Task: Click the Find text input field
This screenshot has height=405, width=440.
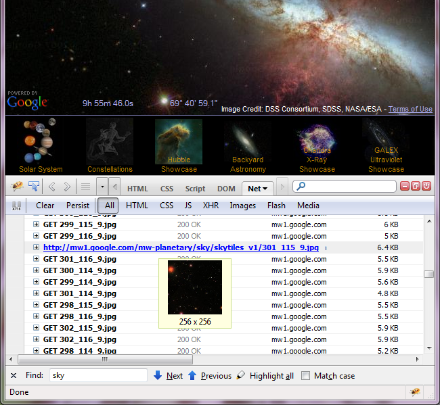Action: [x=98, y=375]
